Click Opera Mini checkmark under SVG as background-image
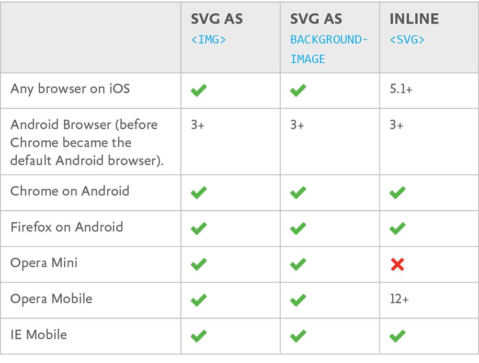The image size is (479, 363). tap(298, 264)
